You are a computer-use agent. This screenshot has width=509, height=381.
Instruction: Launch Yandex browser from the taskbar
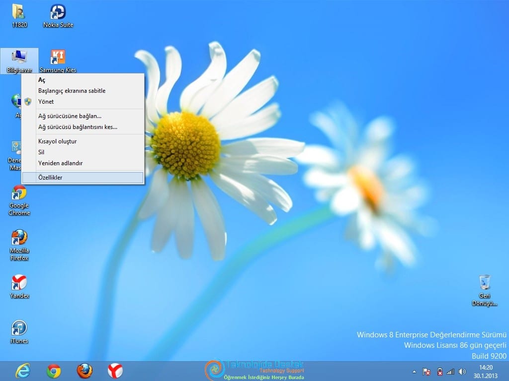coord(115,371)
